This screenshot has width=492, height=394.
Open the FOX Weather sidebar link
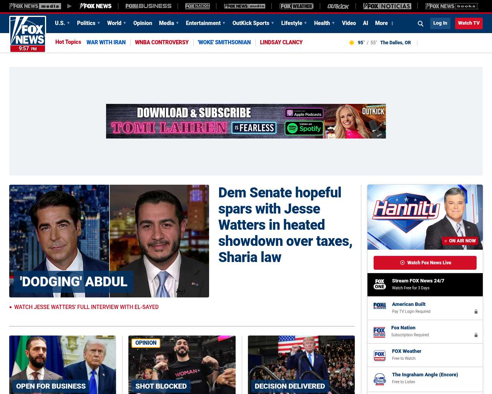(x=407, y=351)
